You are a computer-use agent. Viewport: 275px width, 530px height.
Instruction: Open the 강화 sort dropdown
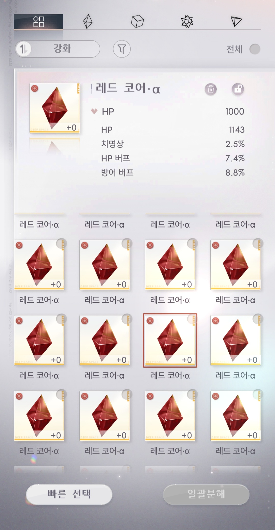click(58, 49)
